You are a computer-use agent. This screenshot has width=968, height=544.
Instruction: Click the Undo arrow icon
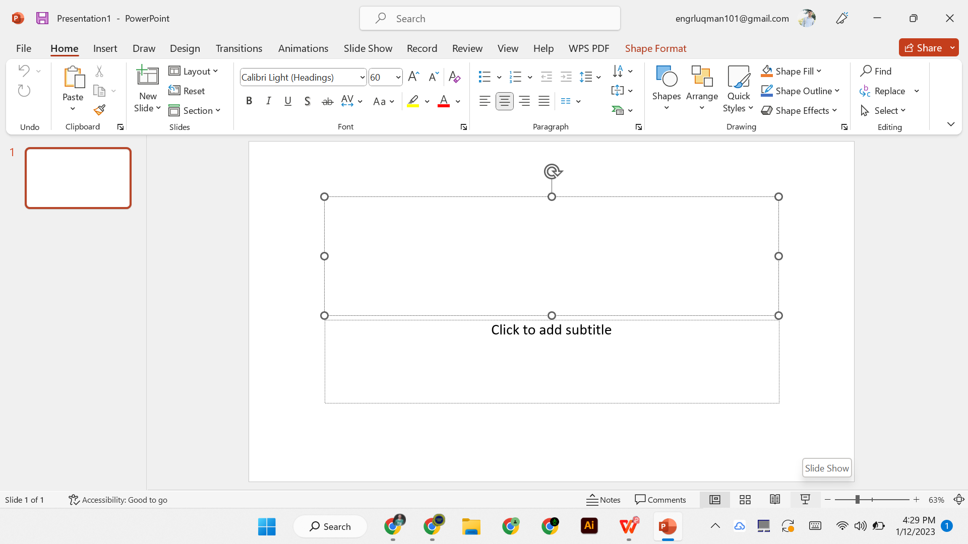pos(24,71)
